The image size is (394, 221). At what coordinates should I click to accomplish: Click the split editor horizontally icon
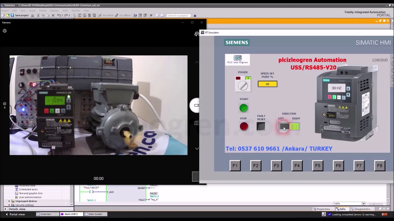(x=157, y=15)
